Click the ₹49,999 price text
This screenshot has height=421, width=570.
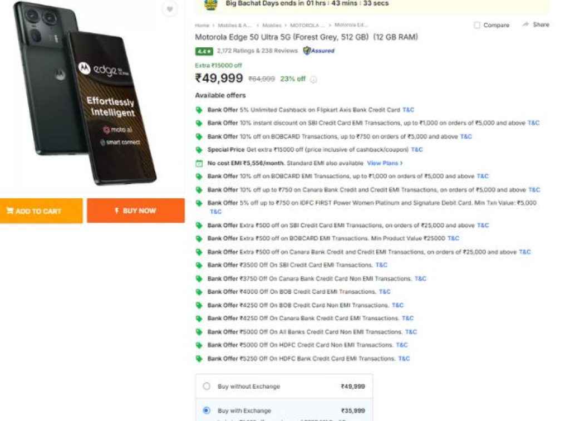click(x=219, y=78)
